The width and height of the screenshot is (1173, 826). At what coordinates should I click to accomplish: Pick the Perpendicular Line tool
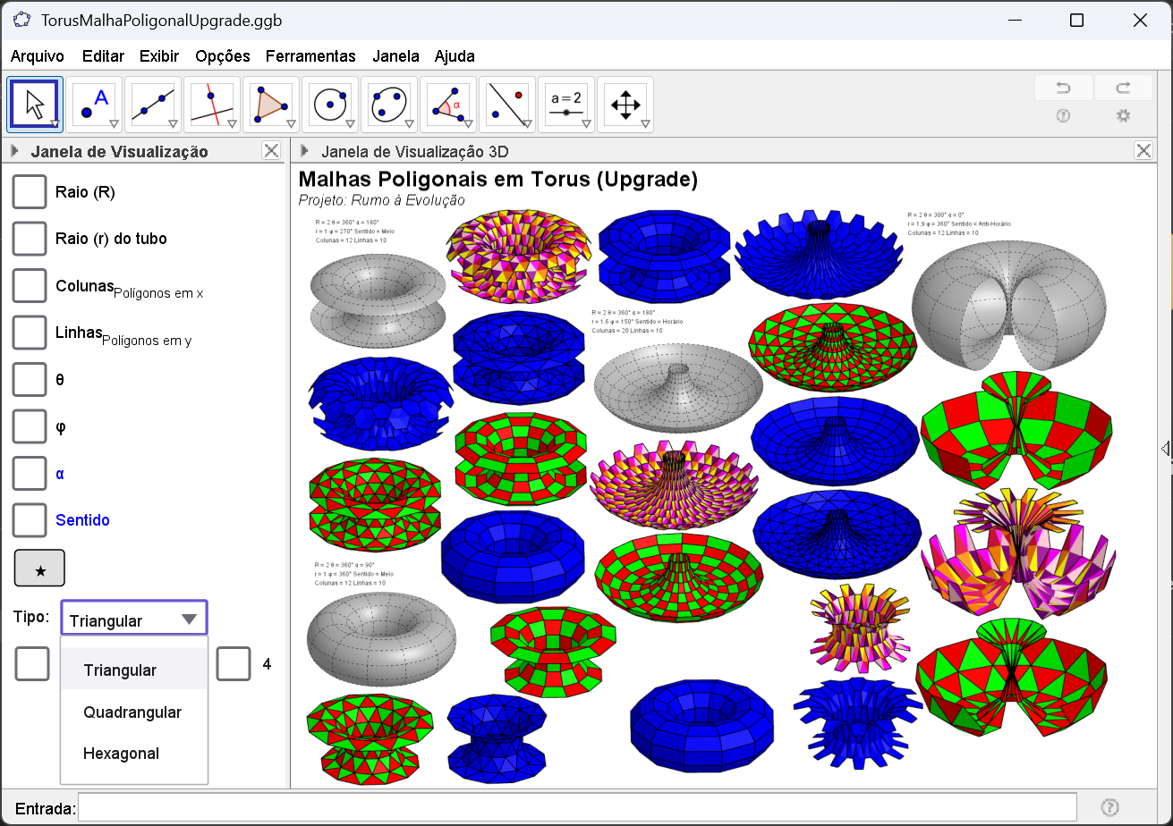click(212, 105)
